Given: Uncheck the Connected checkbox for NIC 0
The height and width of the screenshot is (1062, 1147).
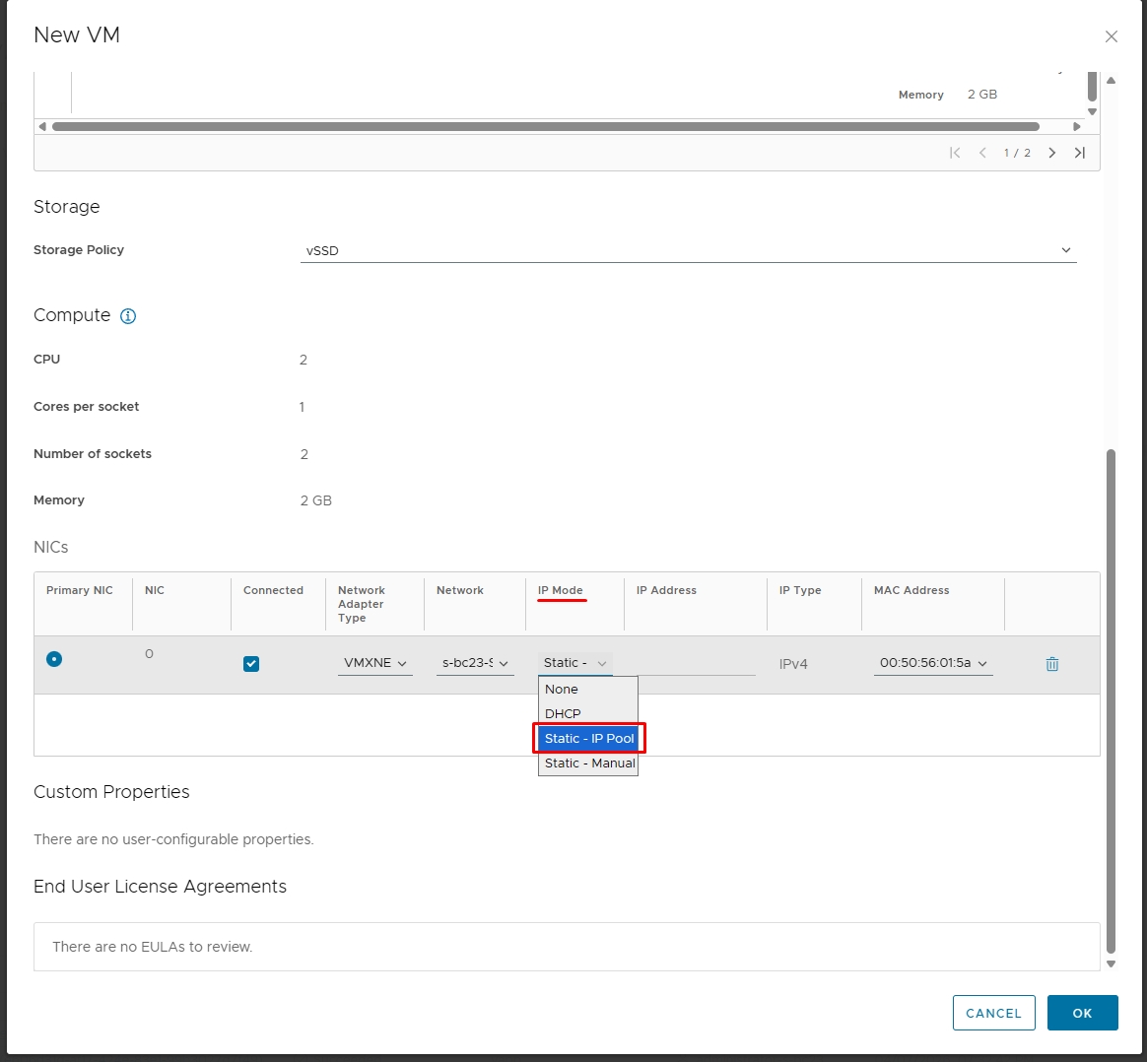Looking at the screenshot, I should point(251,664).
